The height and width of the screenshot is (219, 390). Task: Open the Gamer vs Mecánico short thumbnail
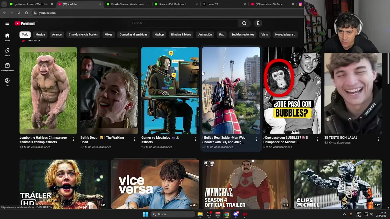coord(170,90)
